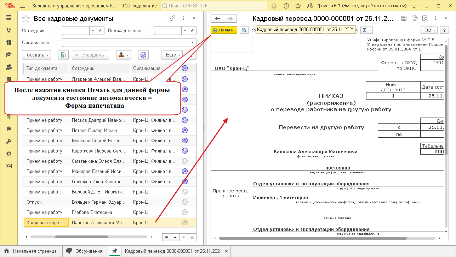Expand the Создать dropdown button
This screenshot has width=456, height=257.
[36, 55]
